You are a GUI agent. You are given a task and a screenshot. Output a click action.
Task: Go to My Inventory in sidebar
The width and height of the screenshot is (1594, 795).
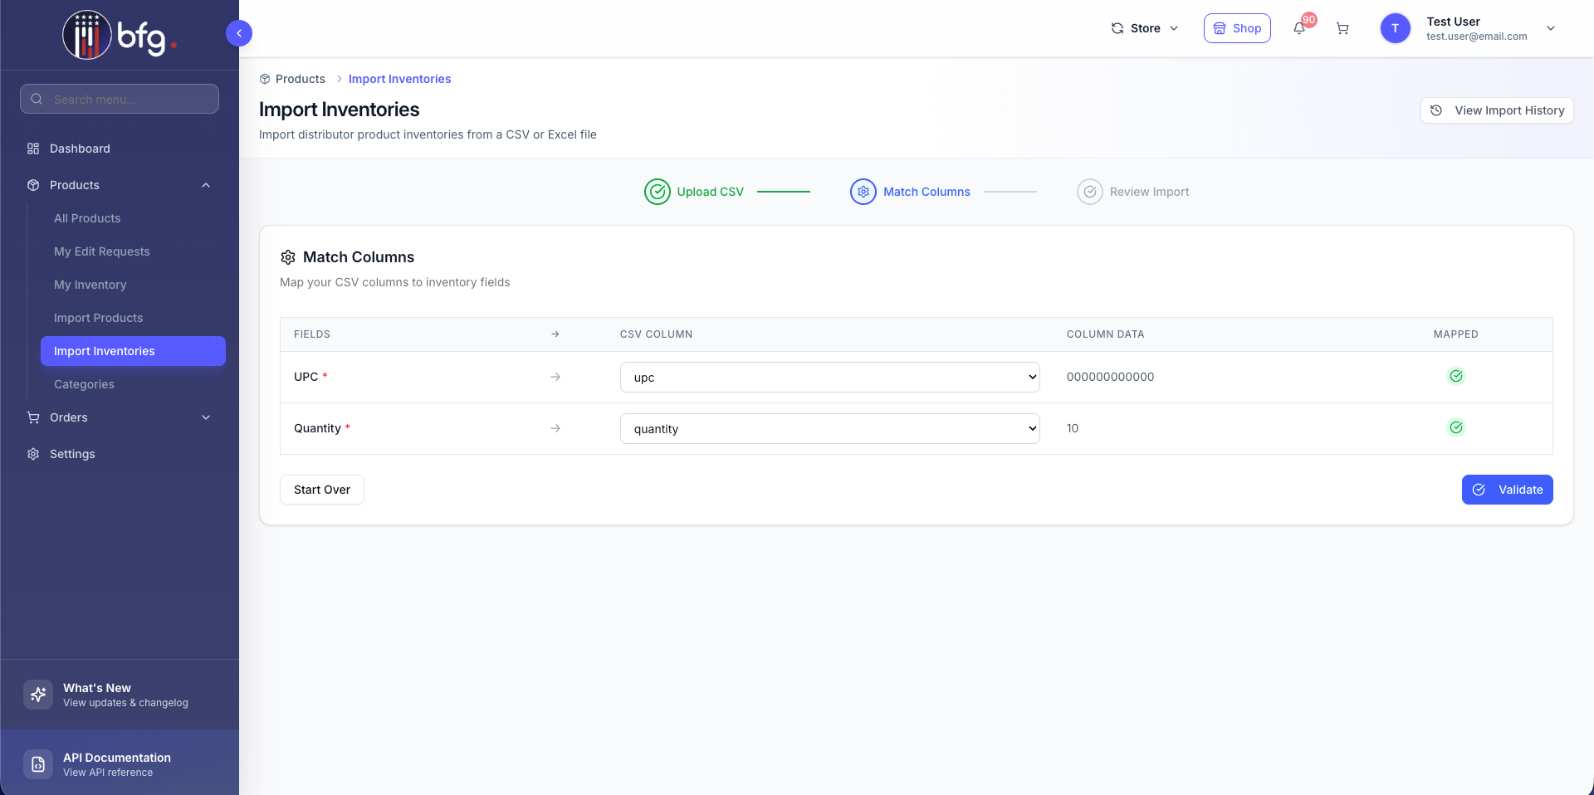pyautogui.click(x=90, y=285)
